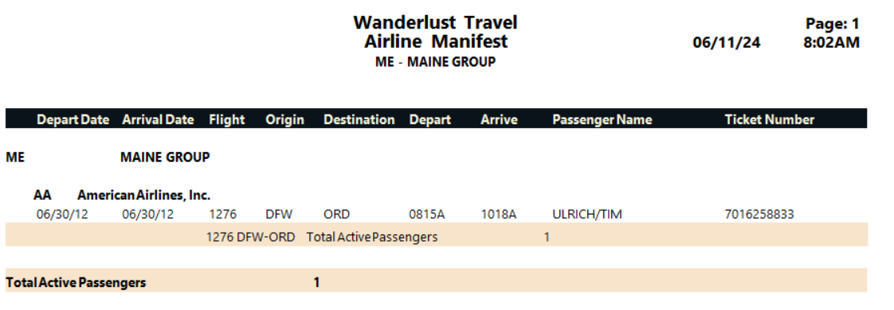The image size is (894, 310).
Task: Click origin airport DFW
Action: [x=279, y=215]
